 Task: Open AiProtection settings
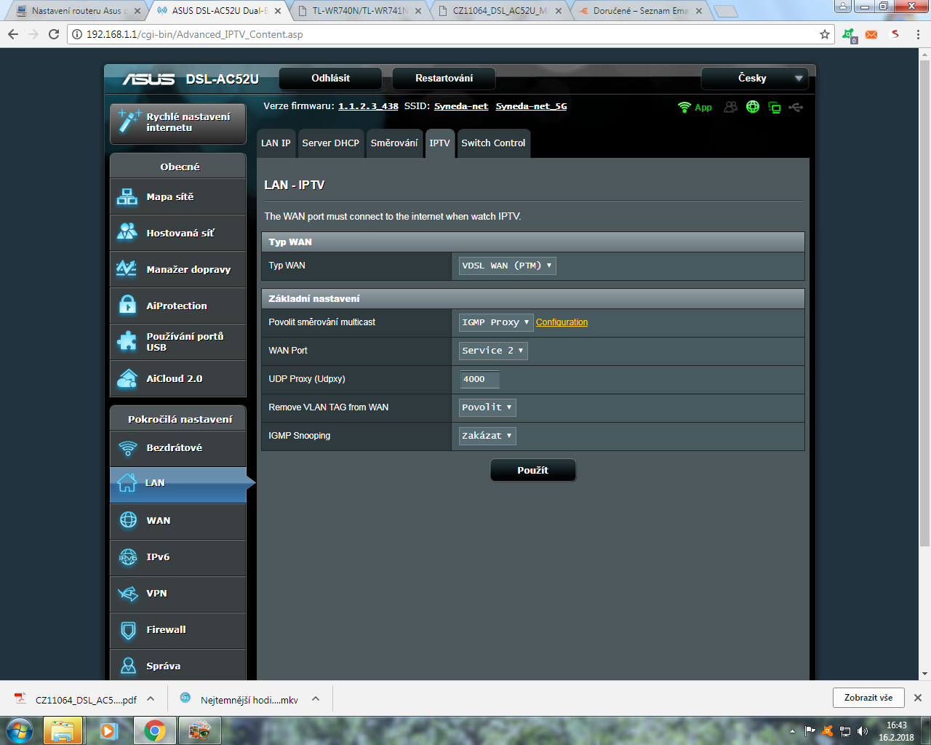(178, 306)
